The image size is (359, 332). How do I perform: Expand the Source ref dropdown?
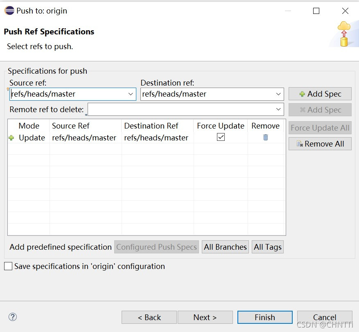(131, 94)
